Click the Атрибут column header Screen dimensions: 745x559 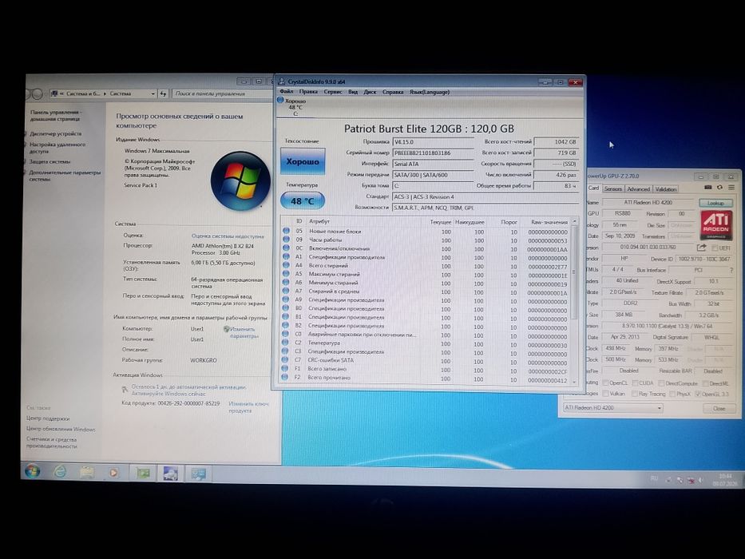point(319,221)
